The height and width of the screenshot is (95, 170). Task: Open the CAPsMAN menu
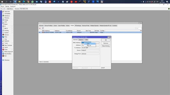[7, 14]
